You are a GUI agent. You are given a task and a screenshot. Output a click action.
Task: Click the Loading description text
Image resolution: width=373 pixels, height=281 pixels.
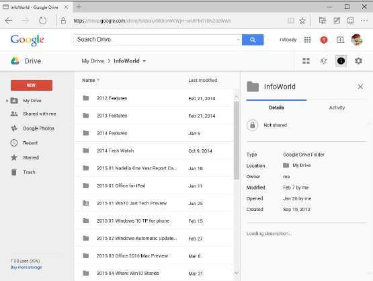click(x=269, y=234)
